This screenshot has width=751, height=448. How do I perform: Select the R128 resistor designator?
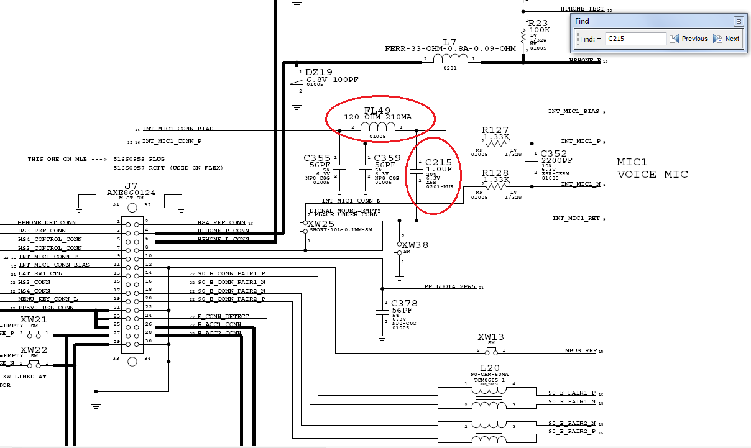pyautogui.click(x=495, y=173)
